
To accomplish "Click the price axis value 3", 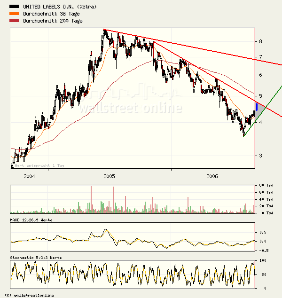I will (260, 156).
